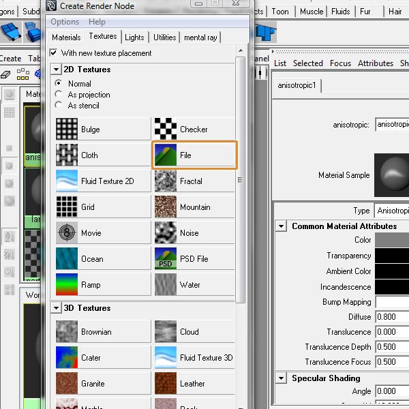Click the Translucence value field

point(392,332)
